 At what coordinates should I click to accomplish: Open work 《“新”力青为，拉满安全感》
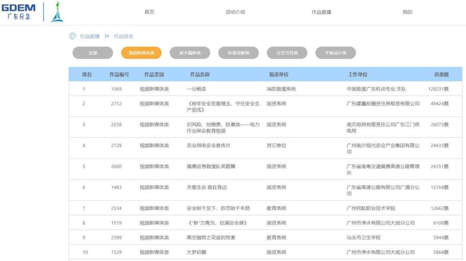(x=217, y=223)
